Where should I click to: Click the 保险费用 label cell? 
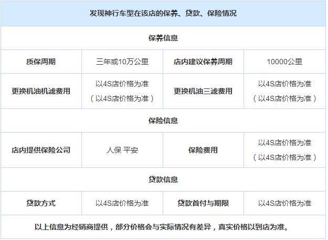203,150
